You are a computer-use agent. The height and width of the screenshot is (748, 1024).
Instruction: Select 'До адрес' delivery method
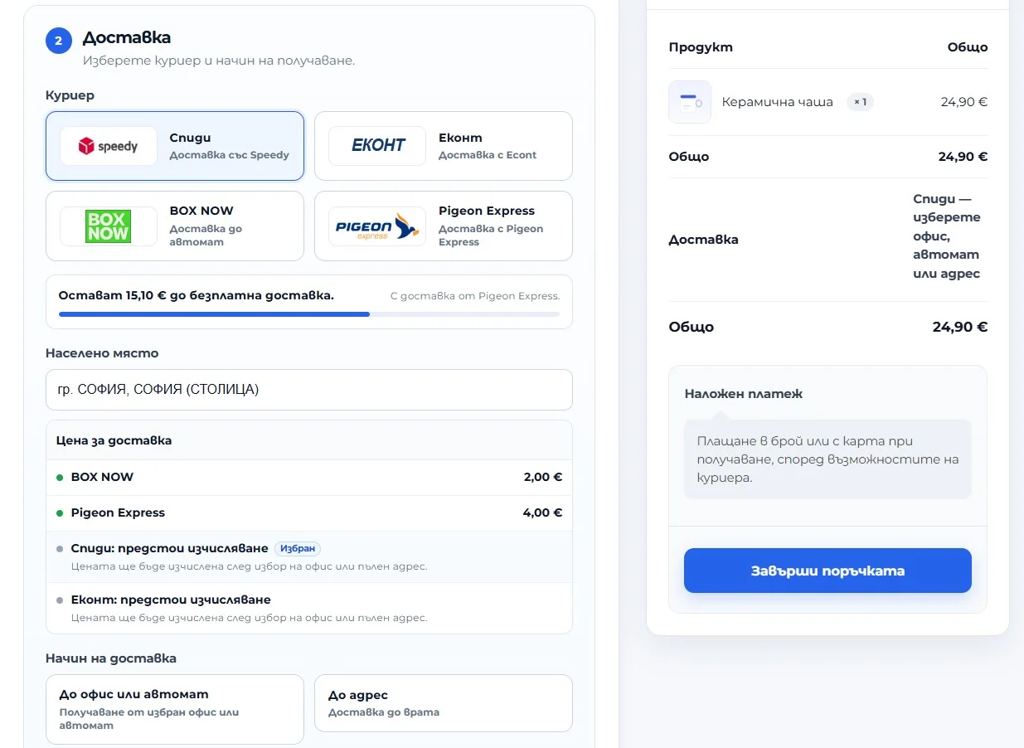click(444, 703)
